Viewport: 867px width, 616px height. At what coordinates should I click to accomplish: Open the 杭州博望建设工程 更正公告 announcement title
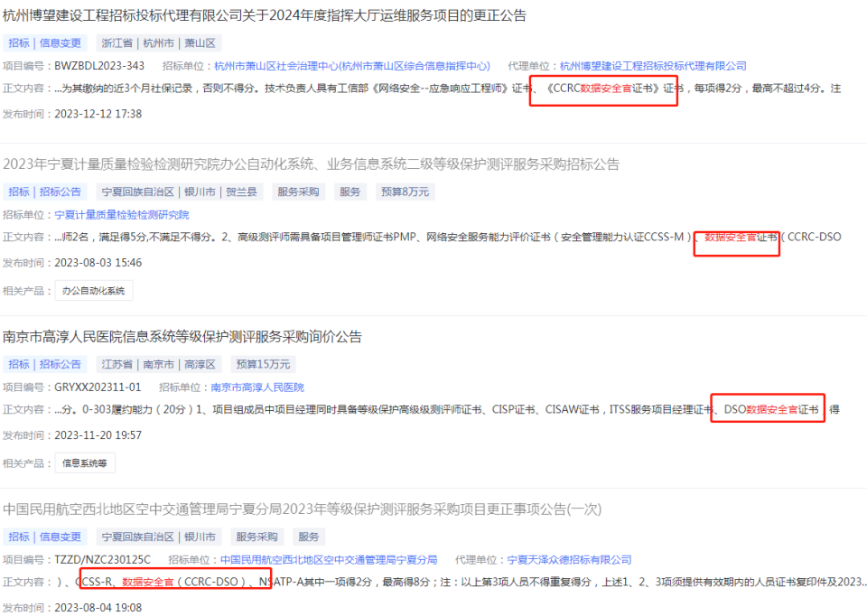pyautogui.click(x=266, y=15)
